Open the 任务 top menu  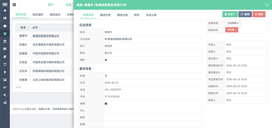(68, 5)
